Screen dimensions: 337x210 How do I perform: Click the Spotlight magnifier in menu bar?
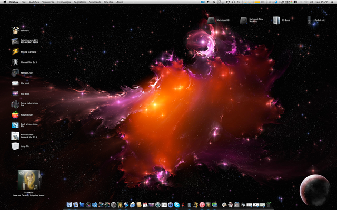333,2
